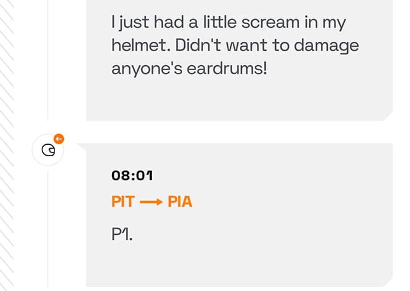Select the 08:01 timestamp
Viewport: 410px width, 291px height.
132,175
